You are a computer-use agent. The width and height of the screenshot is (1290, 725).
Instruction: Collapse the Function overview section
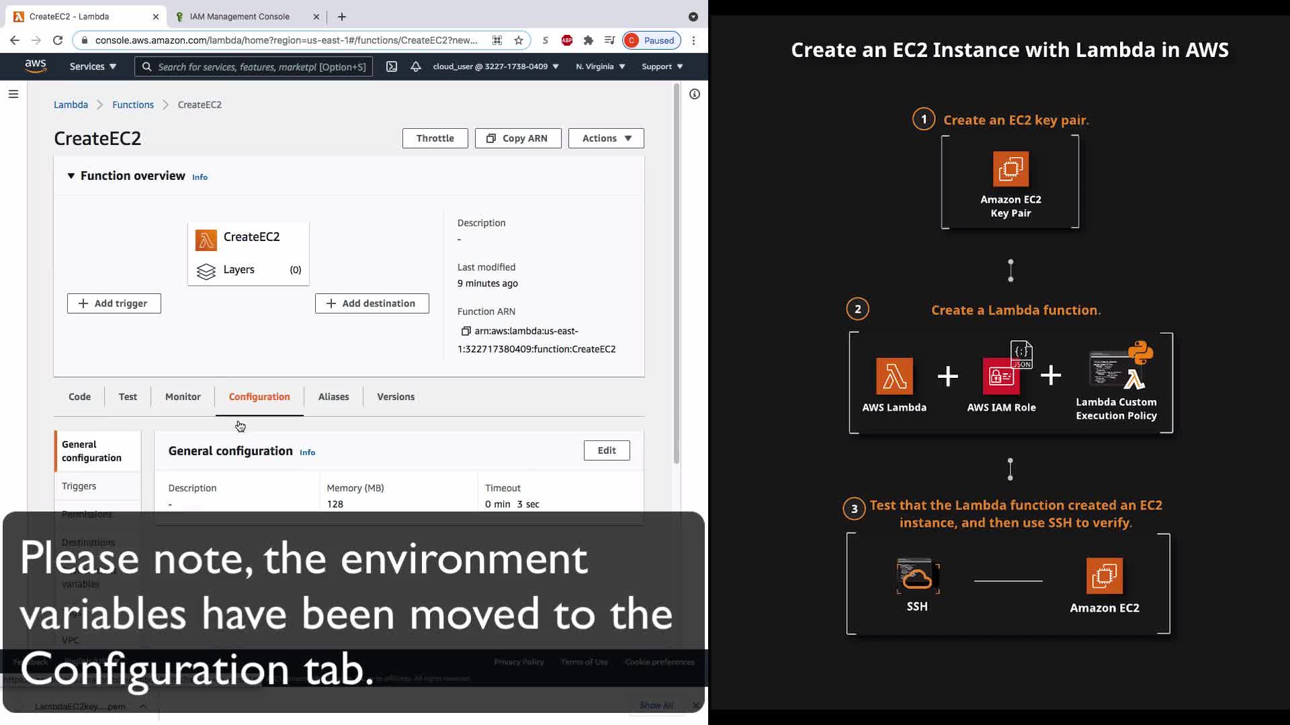71,176
